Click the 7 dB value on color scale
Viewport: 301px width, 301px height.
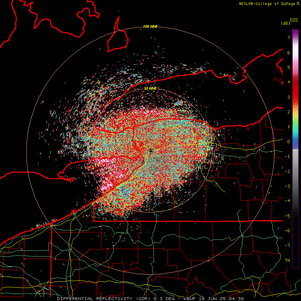click(289, 37)
